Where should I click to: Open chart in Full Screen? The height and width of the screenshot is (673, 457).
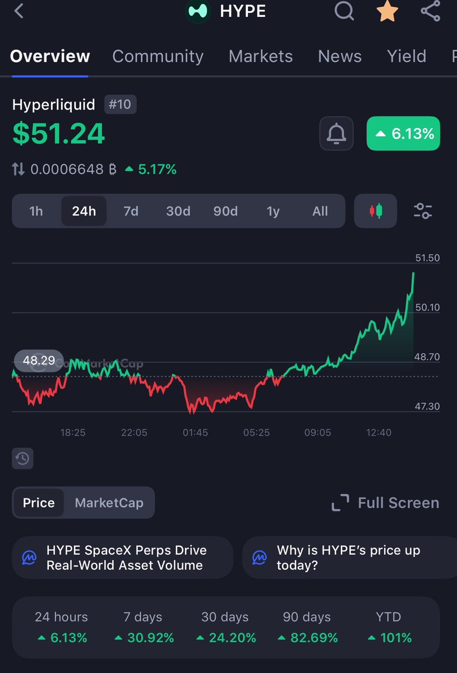pos(385,503)
